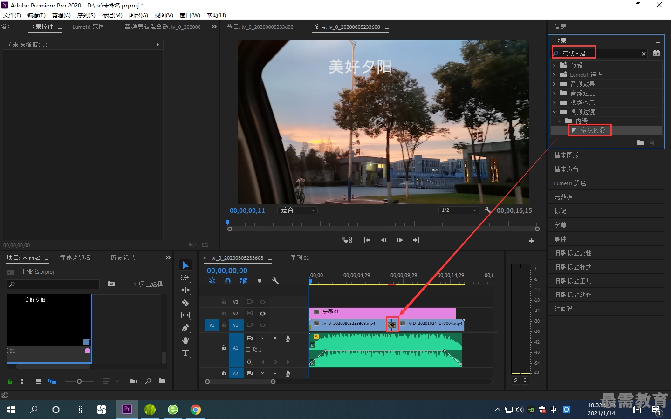The height and width of the screenshot is (419, 671).
Task: Open timeline display settings wrench
Action: click(275, 281)
